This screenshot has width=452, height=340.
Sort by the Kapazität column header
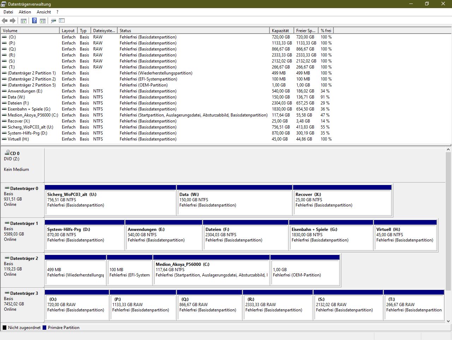pyautogui.click(x=281, y=31)
